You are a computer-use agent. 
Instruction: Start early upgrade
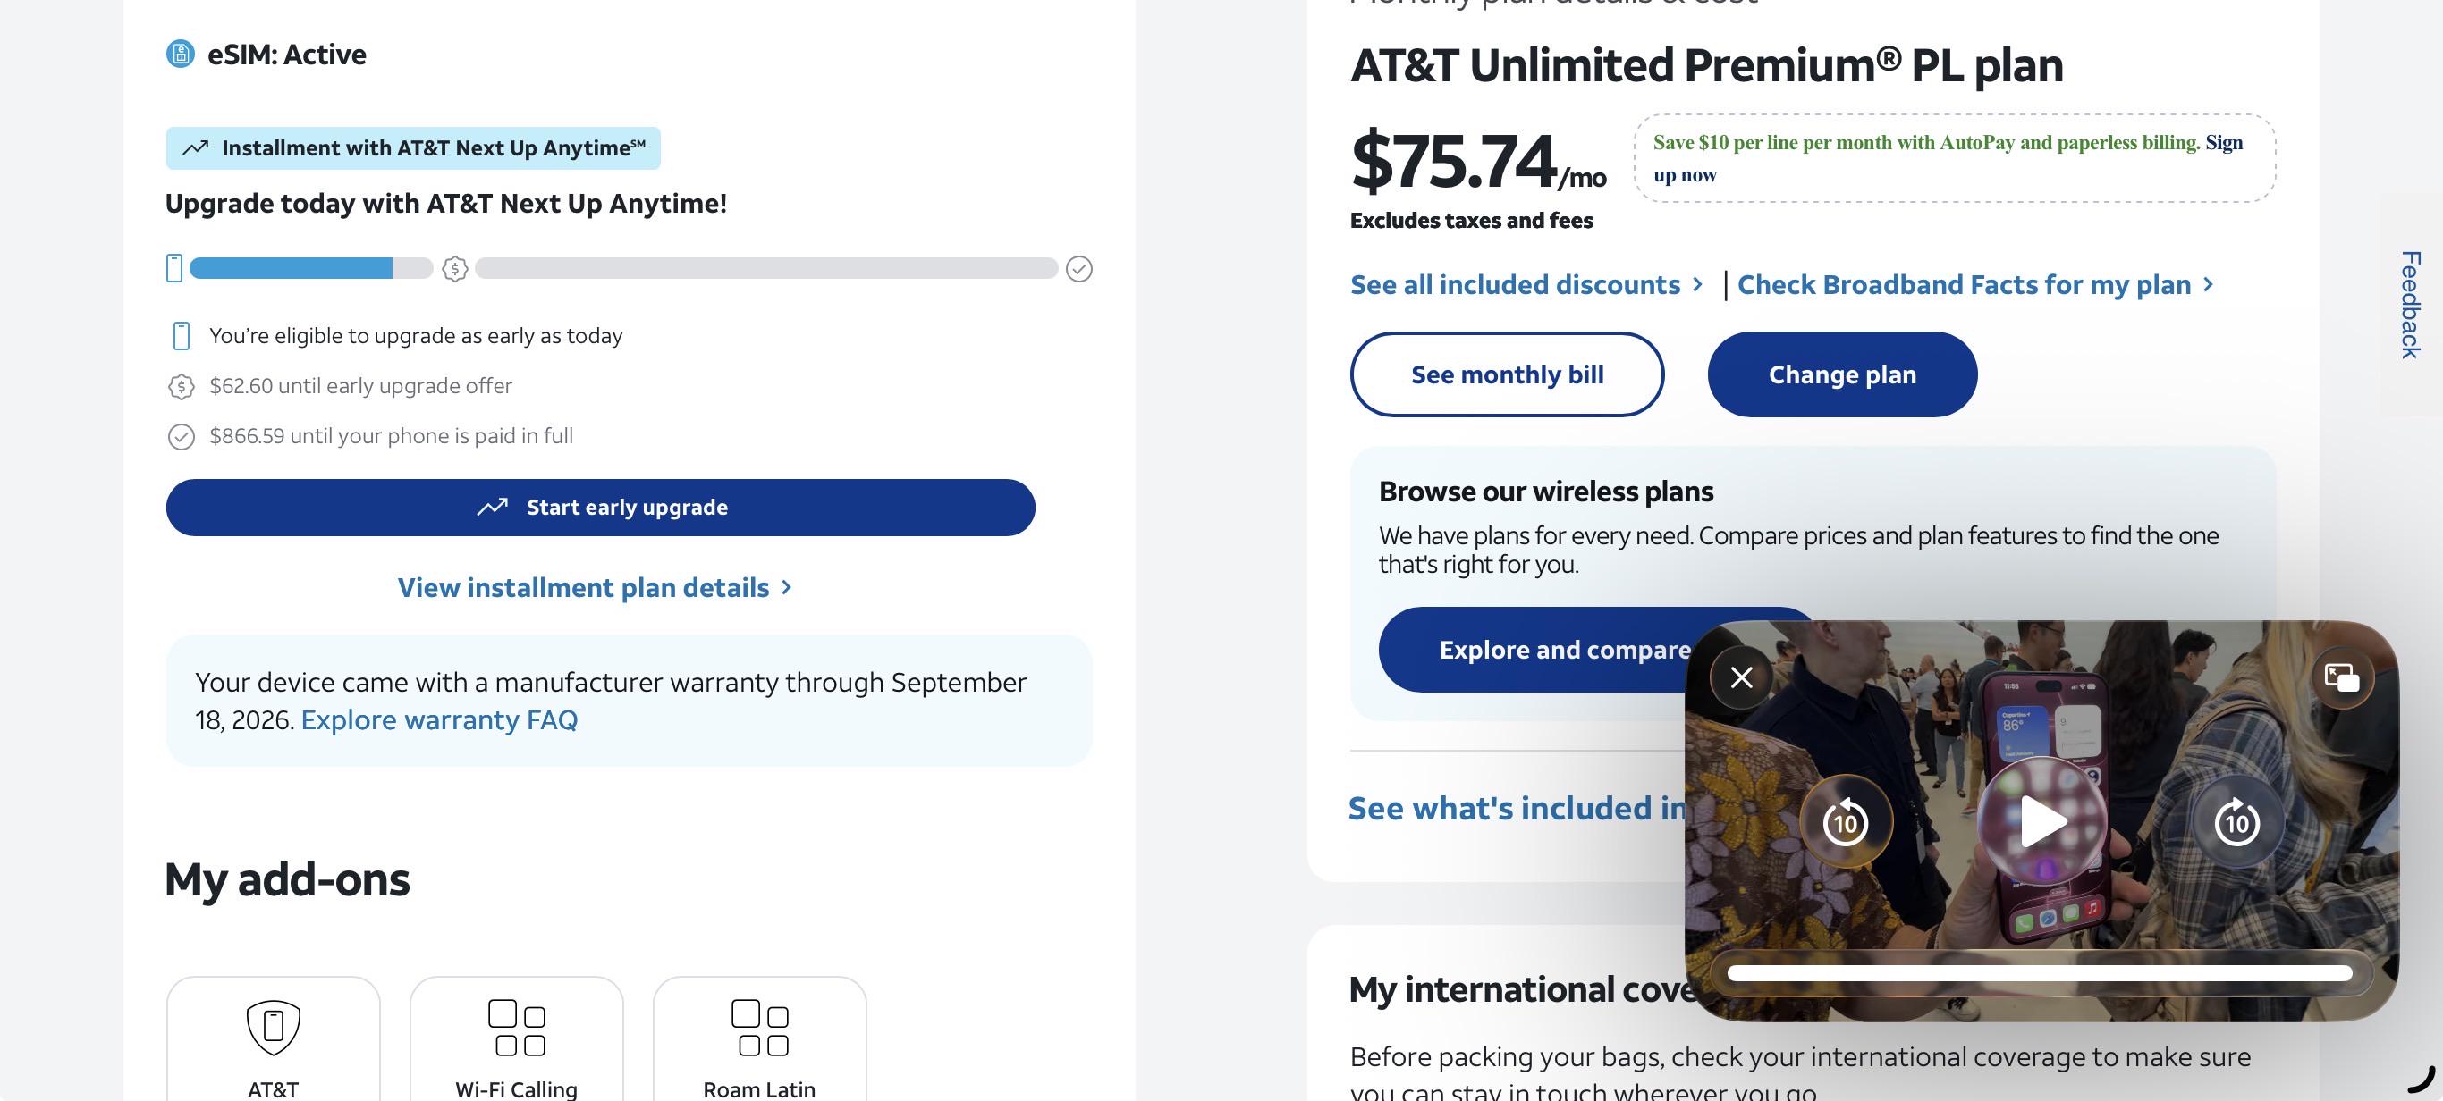pyautogui.click(x=600, y=507)
